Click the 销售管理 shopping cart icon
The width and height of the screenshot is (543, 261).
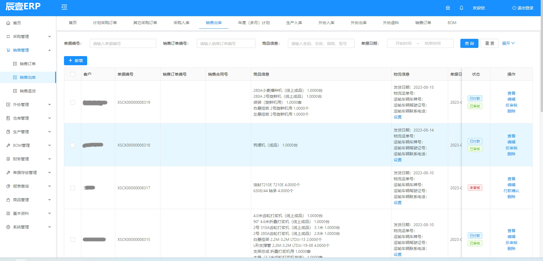[x=8, y=50]
